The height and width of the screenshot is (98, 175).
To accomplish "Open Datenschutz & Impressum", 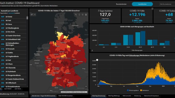I will (x=151, y=96).
